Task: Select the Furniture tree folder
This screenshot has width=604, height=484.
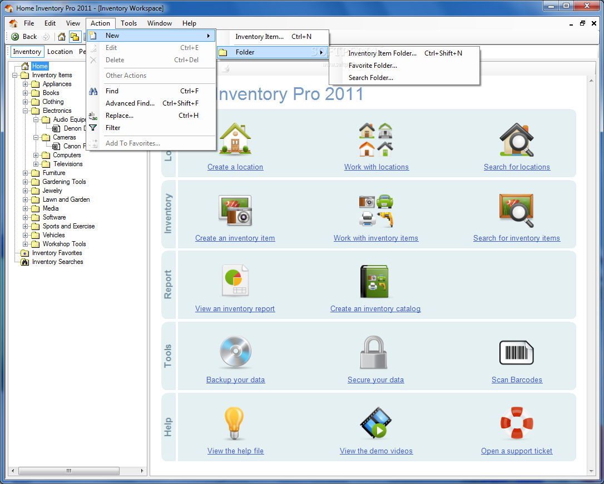Action: [54, 173]
